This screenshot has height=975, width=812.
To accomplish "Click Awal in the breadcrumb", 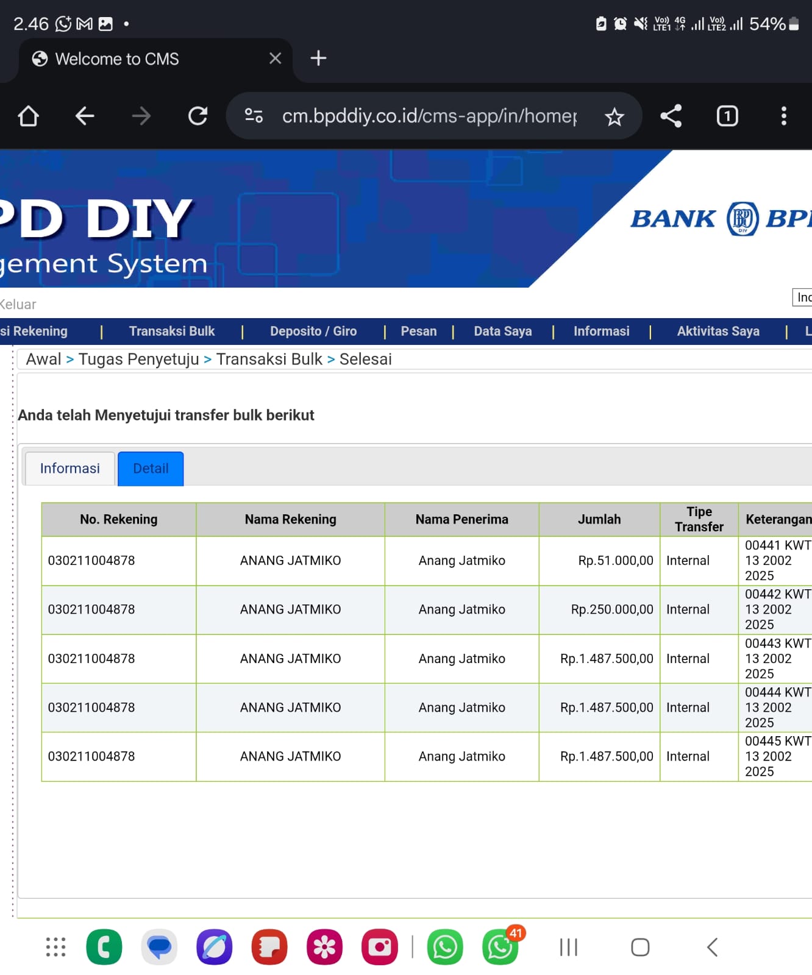I will (43, 360).
